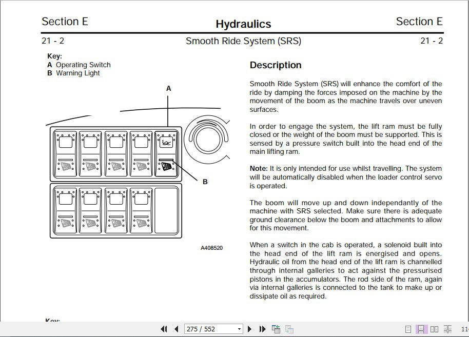Open the page number dropdown arrow

[x=239, y=329]
